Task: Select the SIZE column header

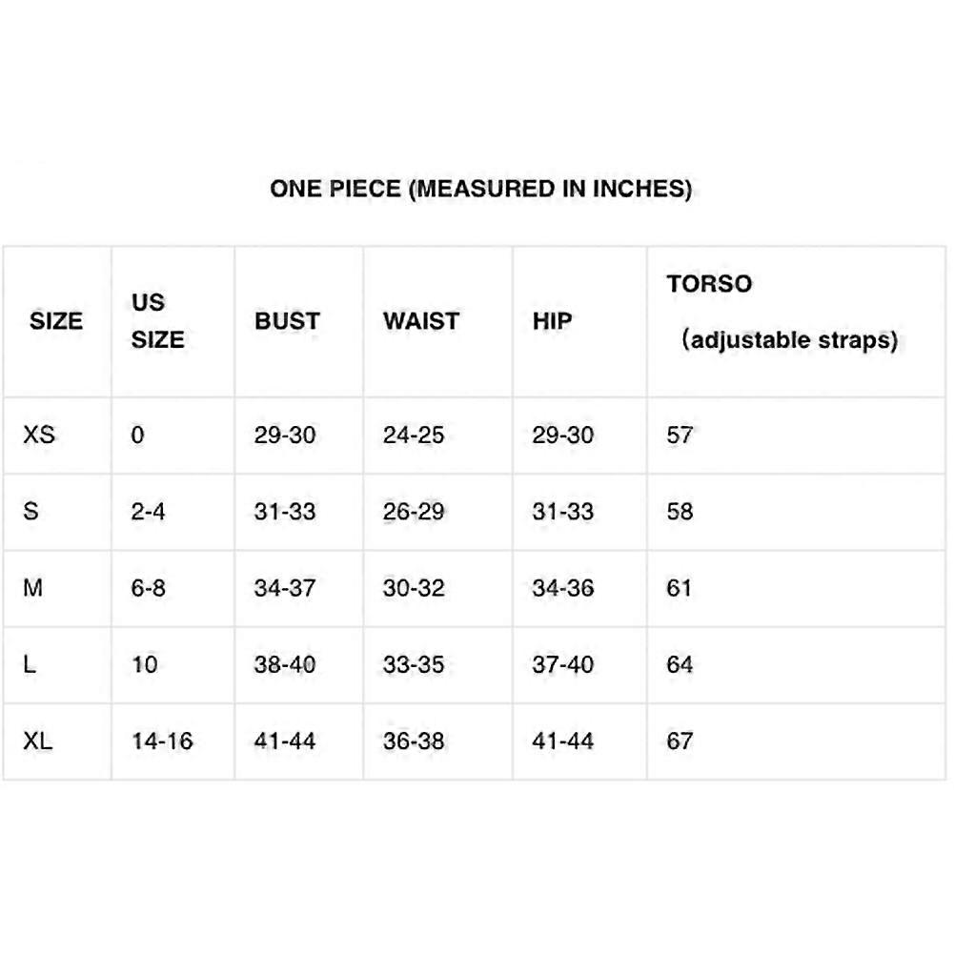Action: point(56,320)
